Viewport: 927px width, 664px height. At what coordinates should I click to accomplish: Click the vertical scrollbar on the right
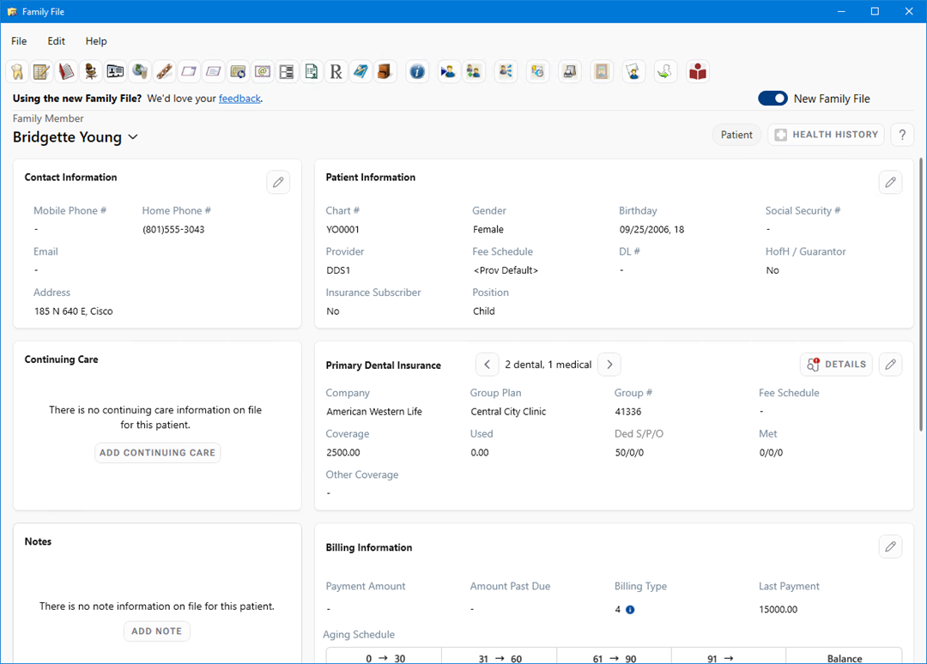click(920, 294)
